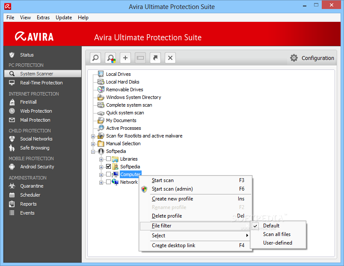Click the create desktop link arrow icon
344x266 pixels.
[155, 58]
